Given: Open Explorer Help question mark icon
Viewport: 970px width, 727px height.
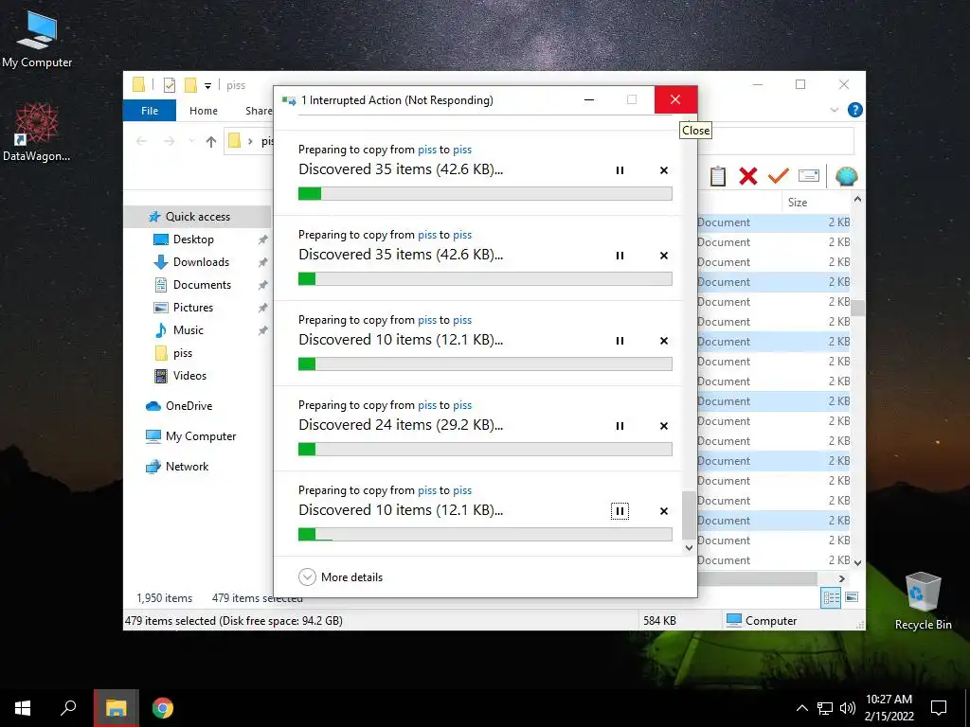Looking at the screenshot, I should pos(855,110).
